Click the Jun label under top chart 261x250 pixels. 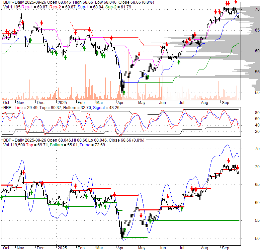coord(163,103)
